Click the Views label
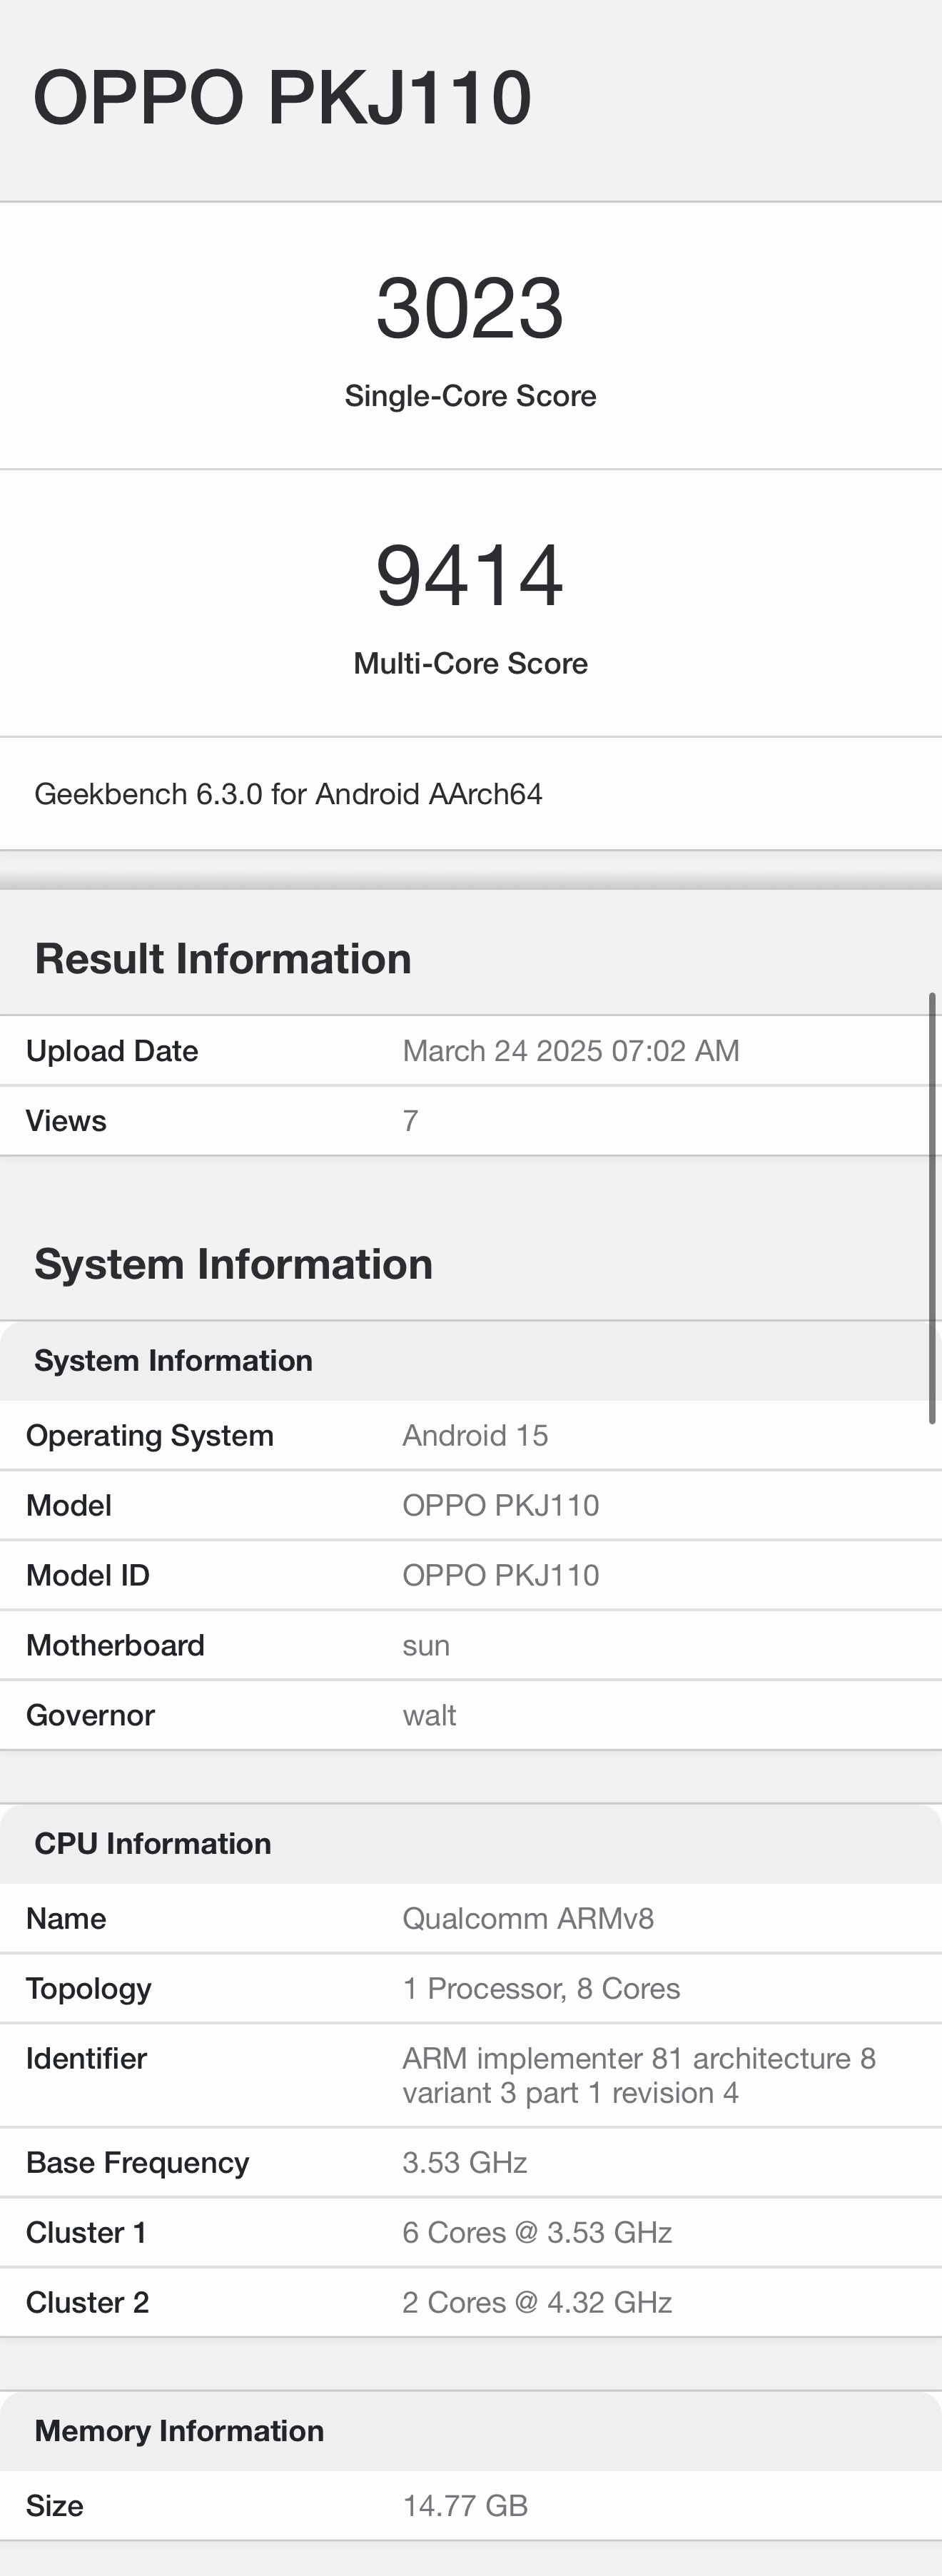Screen dimensions: 942x2576 click(x=66, y=1121)
